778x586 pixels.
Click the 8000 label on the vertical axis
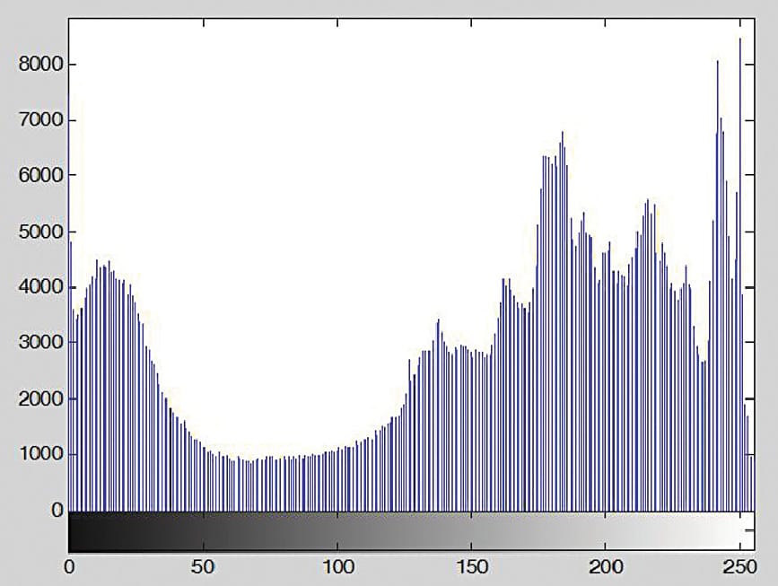click(39, 65)
